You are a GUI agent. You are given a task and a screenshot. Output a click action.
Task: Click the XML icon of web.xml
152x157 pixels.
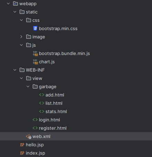[29, 137]
